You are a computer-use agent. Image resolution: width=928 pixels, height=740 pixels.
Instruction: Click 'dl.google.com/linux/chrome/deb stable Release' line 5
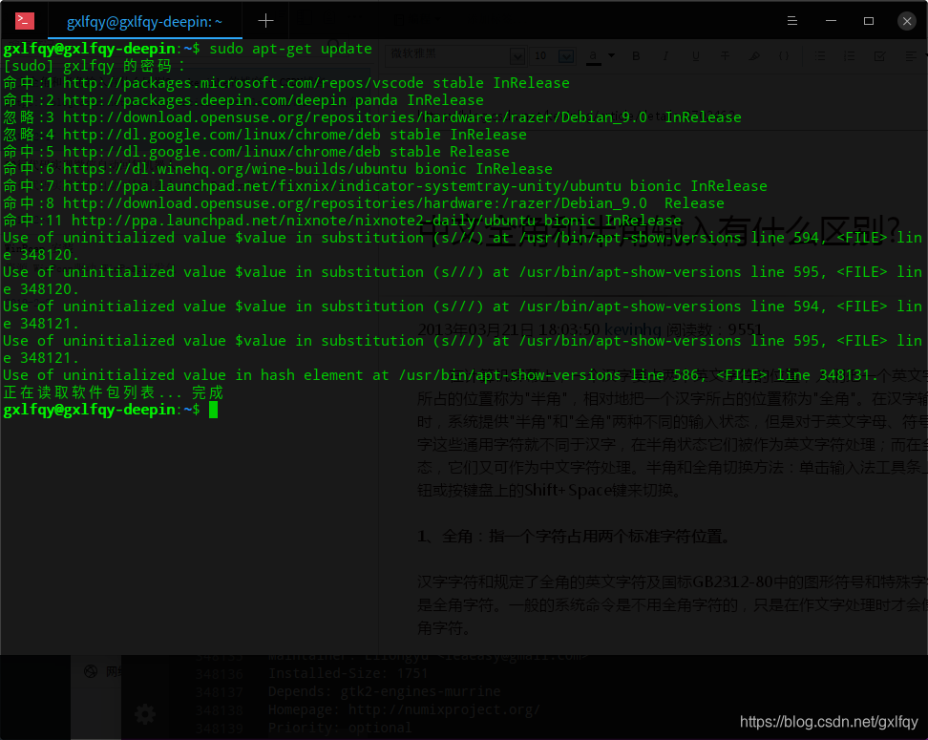pyautogui.click(x=256, y=152)
